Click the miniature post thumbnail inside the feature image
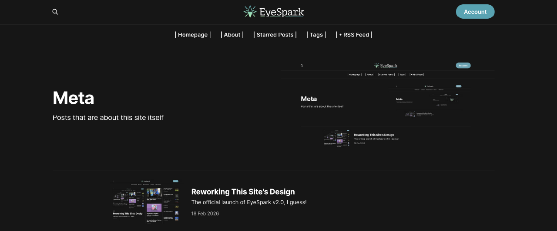557x231 pixels. pos(336,138)
